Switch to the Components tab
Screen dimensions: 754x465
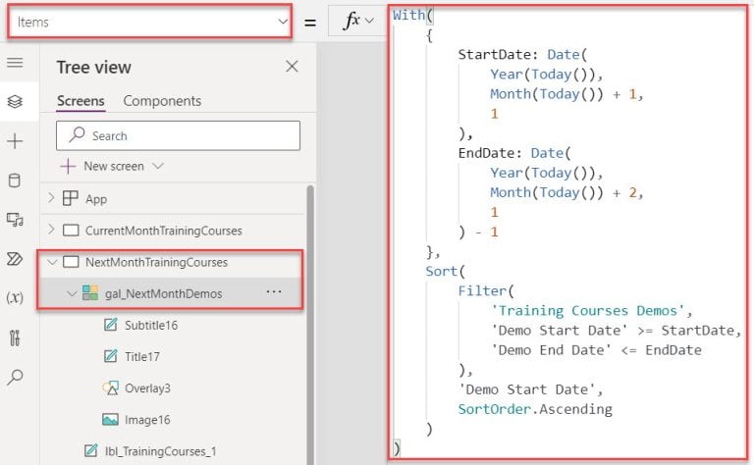[162, 101]
